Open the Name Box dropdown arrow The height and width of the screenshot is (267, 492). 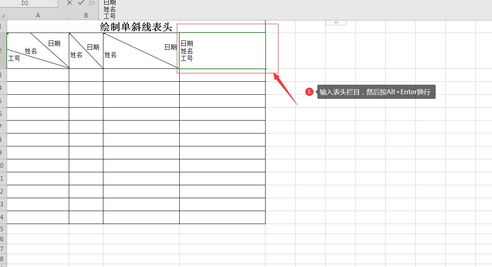[x=56, y=3]
